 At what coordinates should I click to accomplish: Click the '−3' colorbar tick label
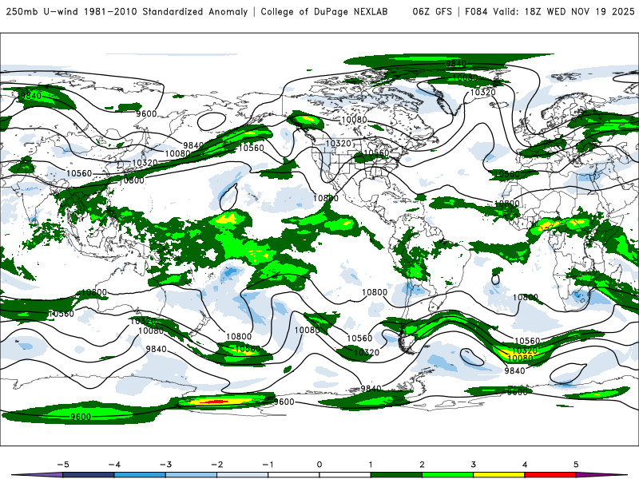point(165,465)
